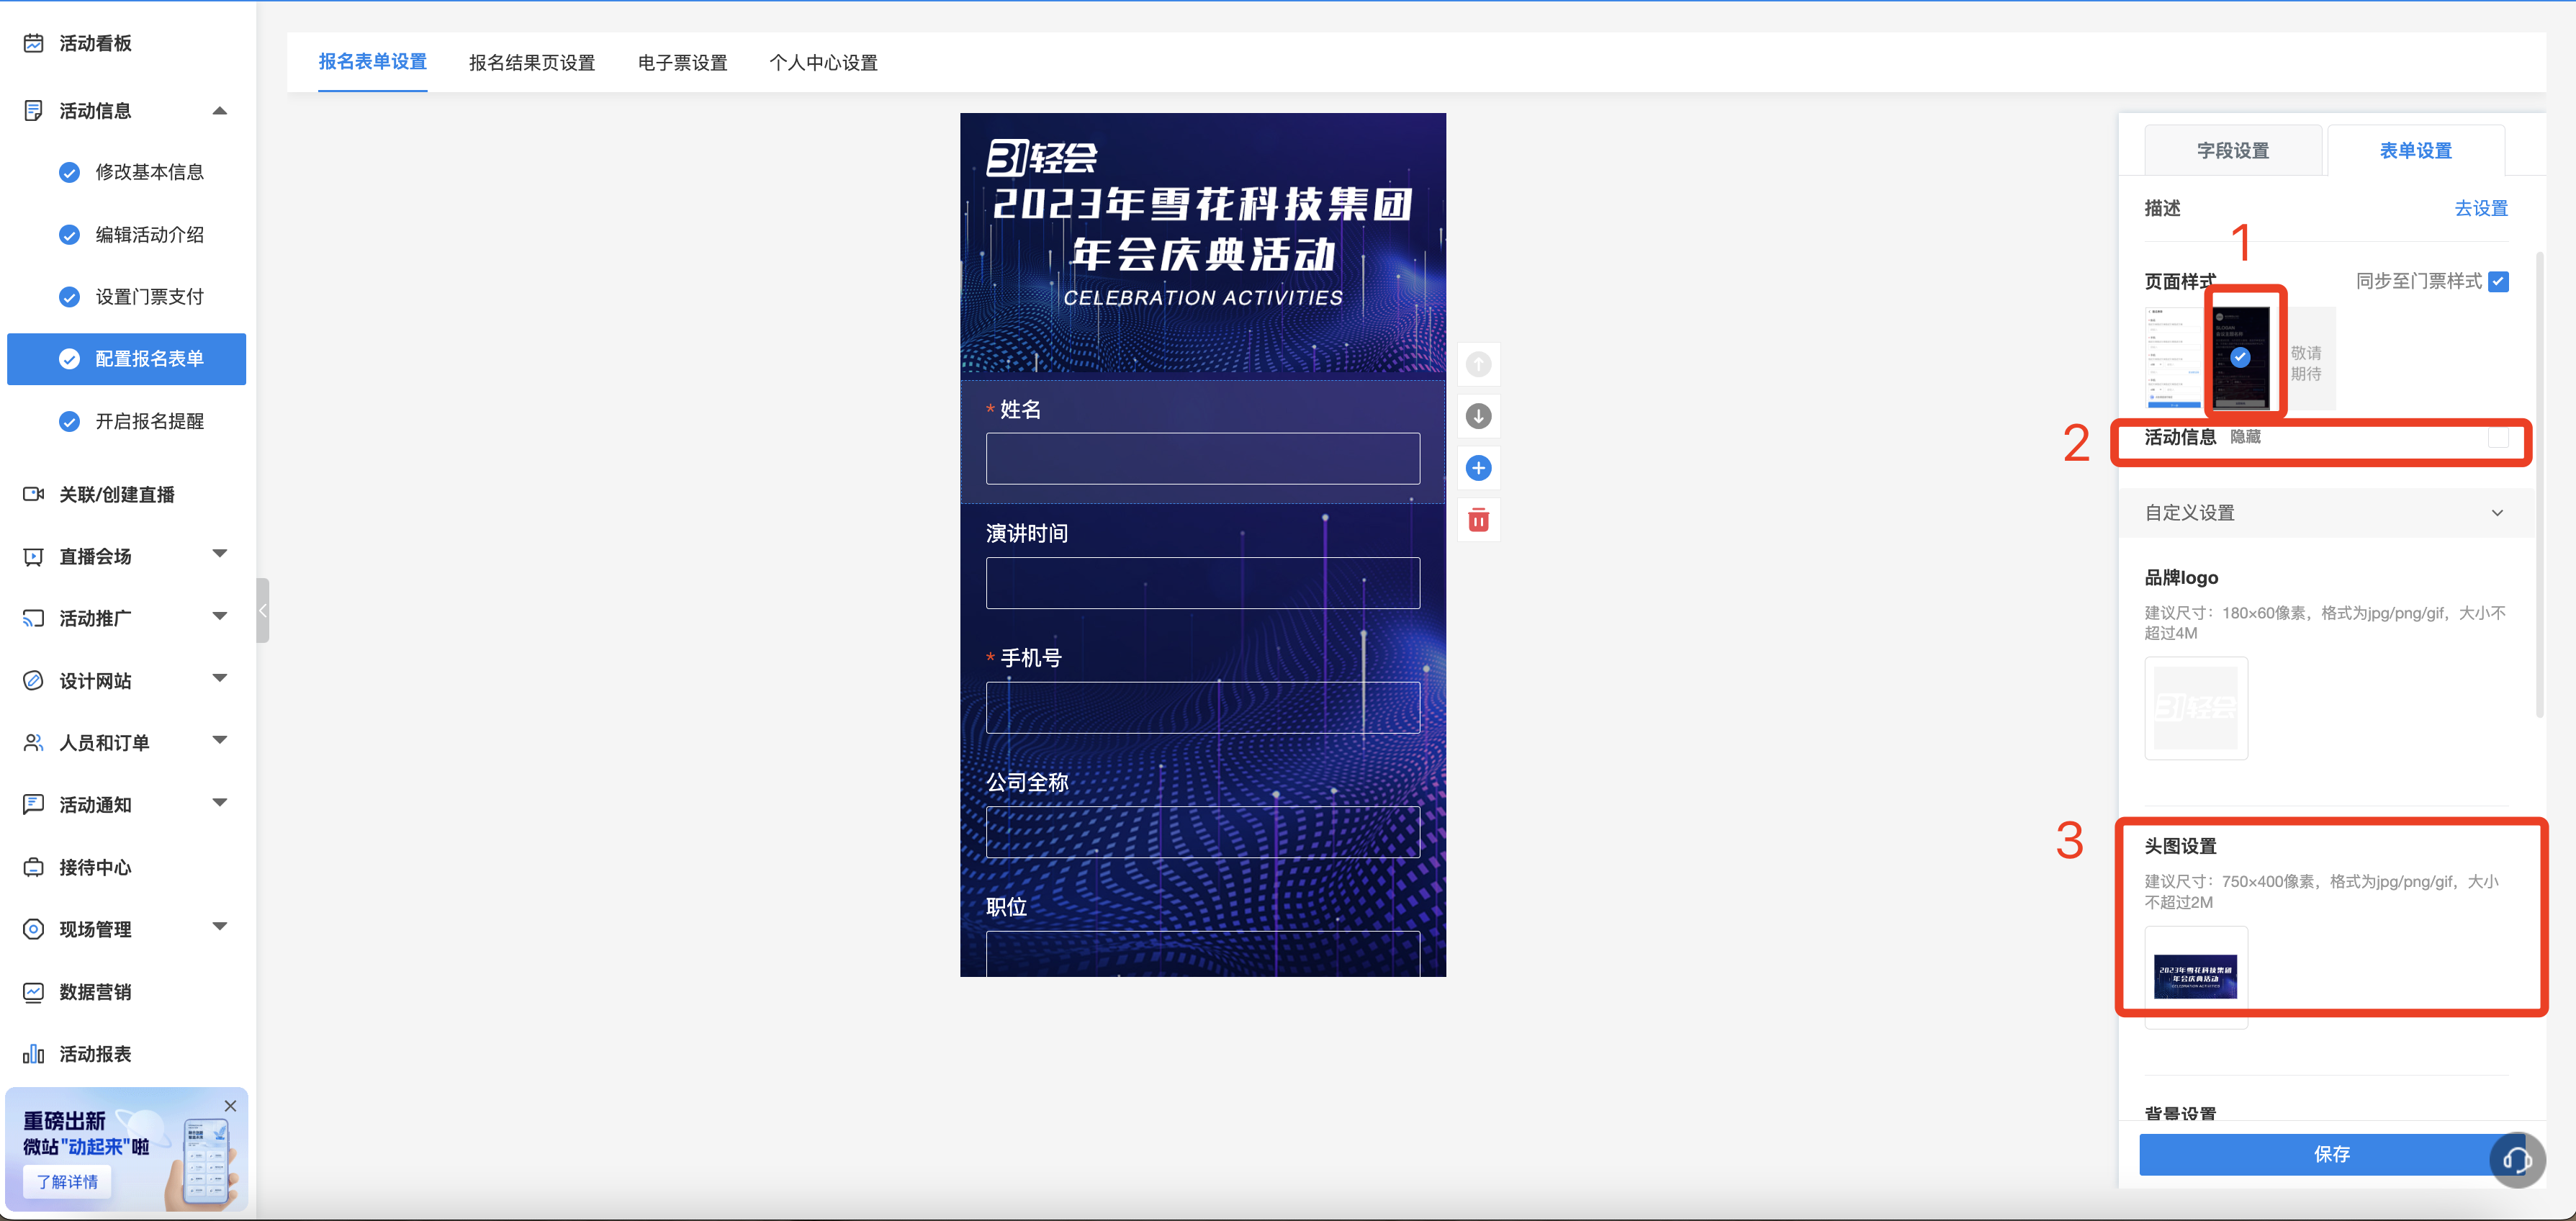Viewport: 2576px width, 1221px height.
Task: Click the 接待中心 briefcase icon
Action: tap(33, 867)
